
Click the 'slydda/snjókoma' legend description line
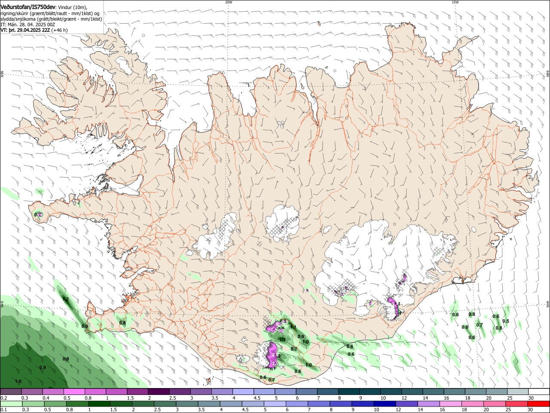click(51, 19)
